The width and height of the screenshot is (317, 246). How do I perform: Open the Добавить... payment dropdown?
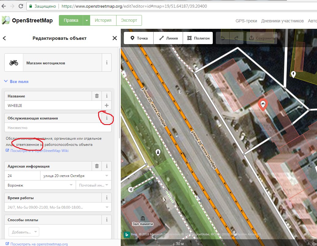[x=24, y=232]
